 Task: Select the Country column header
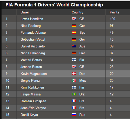tap(77, 12)
